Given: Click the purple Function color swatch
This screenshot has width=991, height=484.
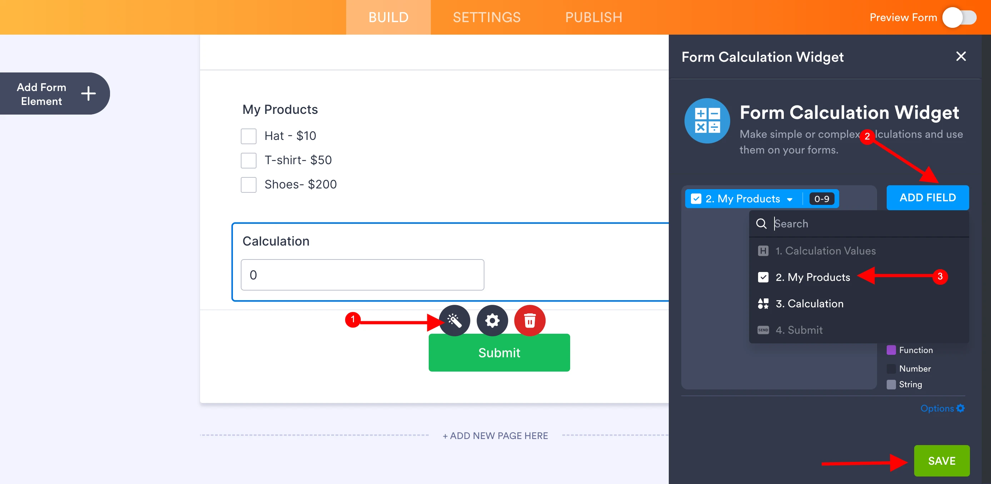Looking at the screenshot, I should click(x=892, y=350).
